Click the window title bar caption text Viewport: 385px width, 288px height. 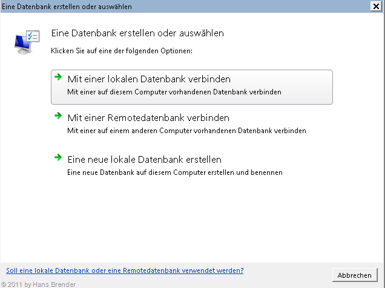(67, 6)
